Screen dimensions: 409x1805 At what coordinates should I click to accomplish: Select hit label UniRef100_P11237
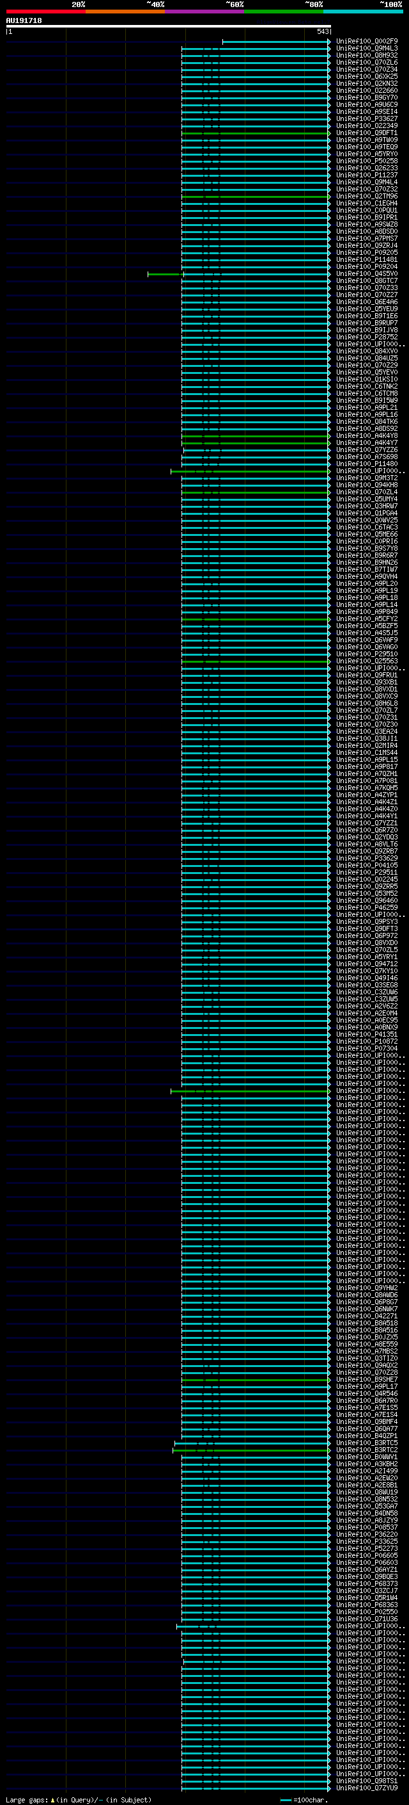pos(367,175)
